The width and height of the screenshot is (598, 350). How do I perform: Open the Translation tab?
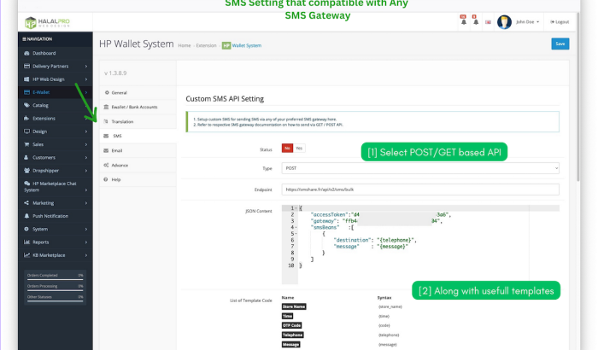point(138,121)
